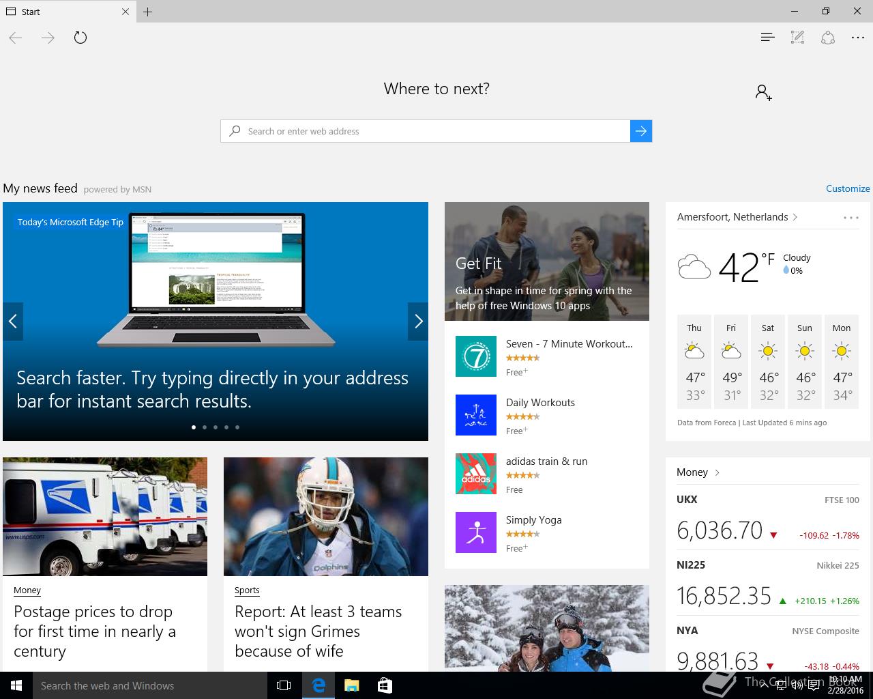
Task: Open the Get Fit banner image
Action: tap(547, 261)
